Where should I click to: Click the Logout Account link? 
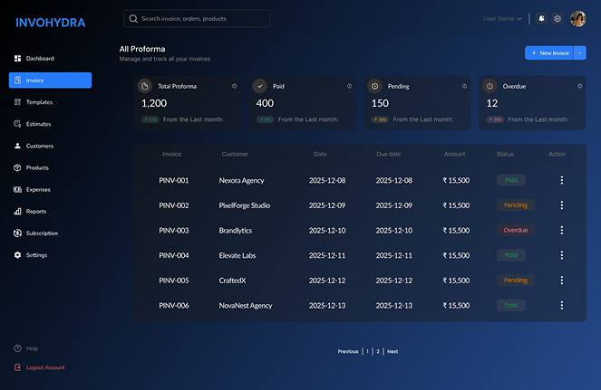click(x=45, y=367)
